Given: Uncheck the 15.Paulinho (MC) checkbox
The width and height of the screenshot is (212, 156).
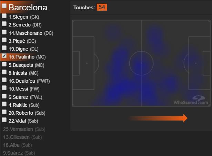Looking at the screenshot, I should pyautogui.click(x=4, y=56).
